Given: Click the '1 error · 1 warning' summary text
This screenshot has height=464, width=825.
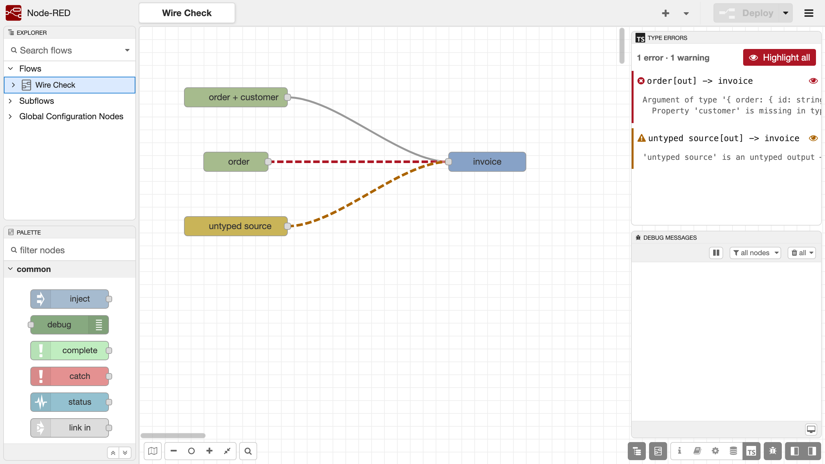Looking at the screenshot, I should [x=673, y=58].
